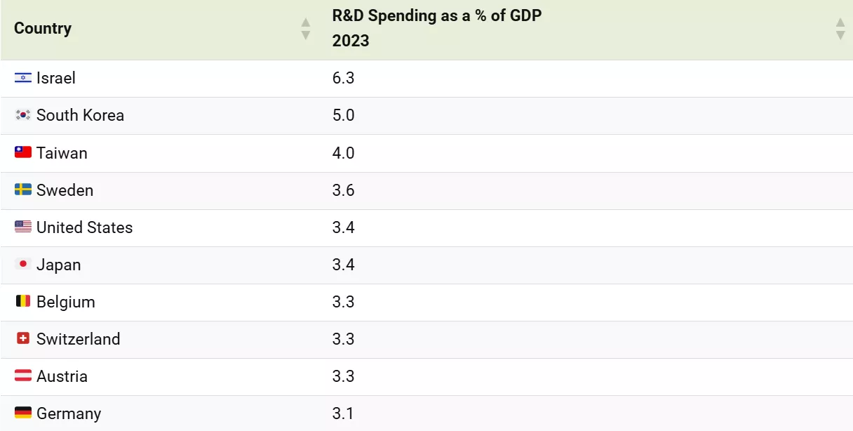The height and width of the screenshot is (431, 853).
Task: Sort R&D spending ascending with the up arrow
Action: pos(840,23)
